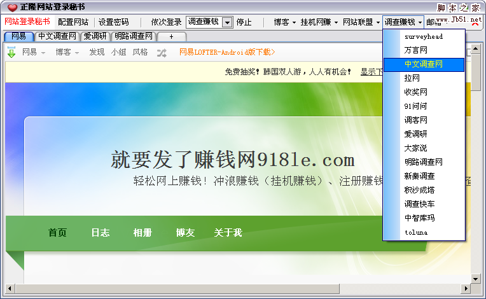Click the 显示下 link in notice bar
This screenshot has width=486, height=299.
(x=371, y=72)
